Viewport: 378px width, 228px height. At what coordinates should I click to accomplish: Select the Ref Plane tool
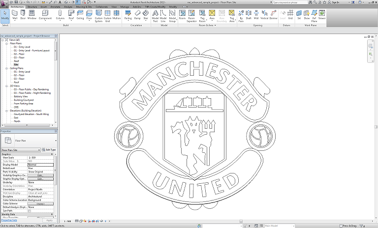[x=314, y=16]
